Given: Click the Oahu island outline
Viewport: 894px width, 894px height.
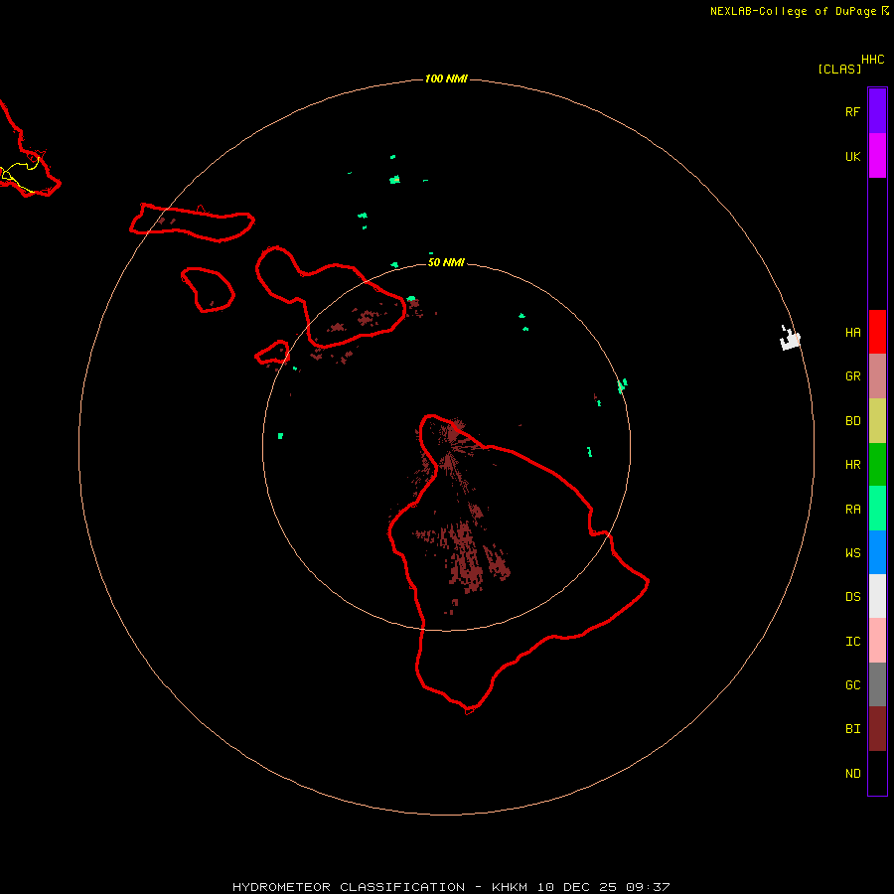Looking at the screenshot, I should click(x=29, y=151).
